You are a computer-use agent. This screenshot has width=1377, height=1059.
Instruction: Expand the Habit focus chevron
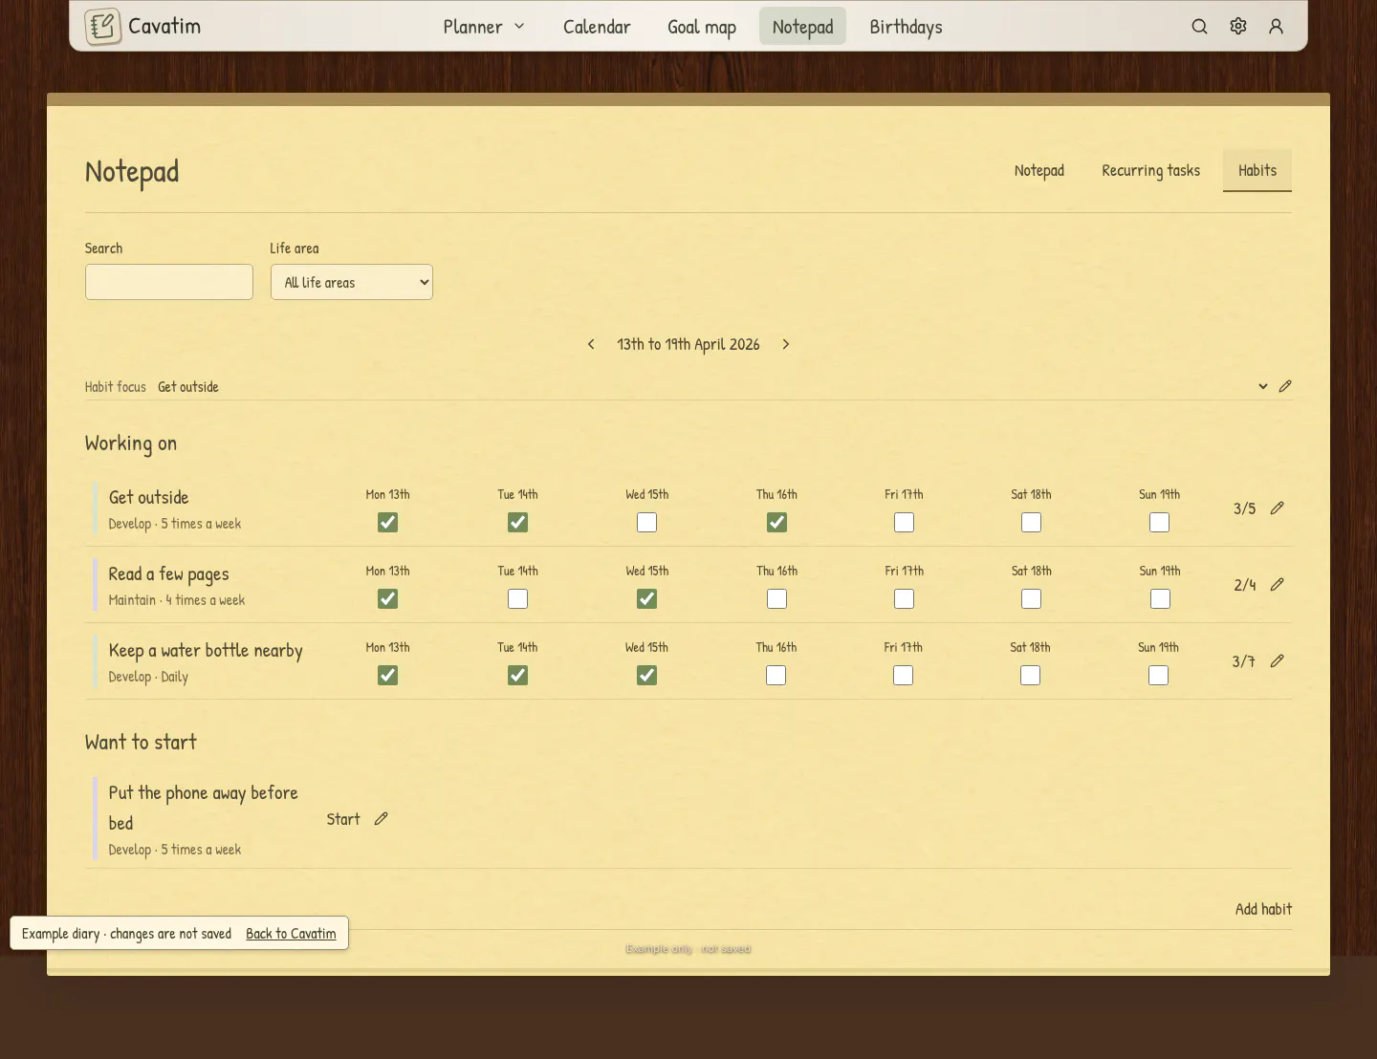pyautogui.click(x=1263, y=386)
